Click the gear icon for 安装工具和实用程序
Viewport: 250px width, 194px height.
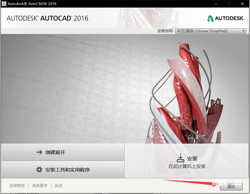click(x=39, y=170)
